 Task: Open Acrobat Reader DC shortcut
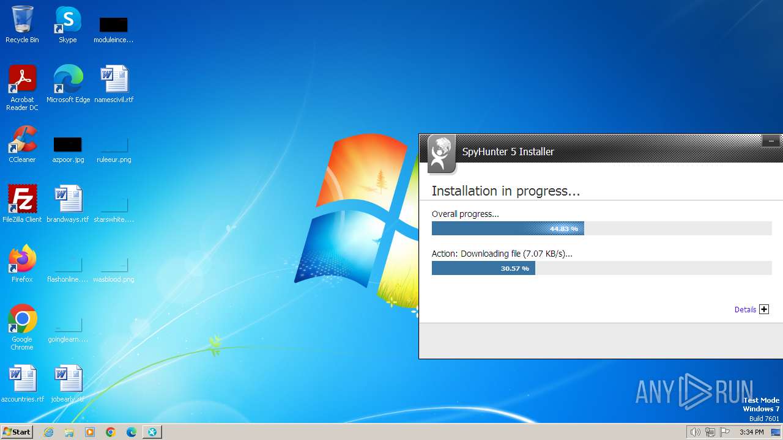[22, 88]
